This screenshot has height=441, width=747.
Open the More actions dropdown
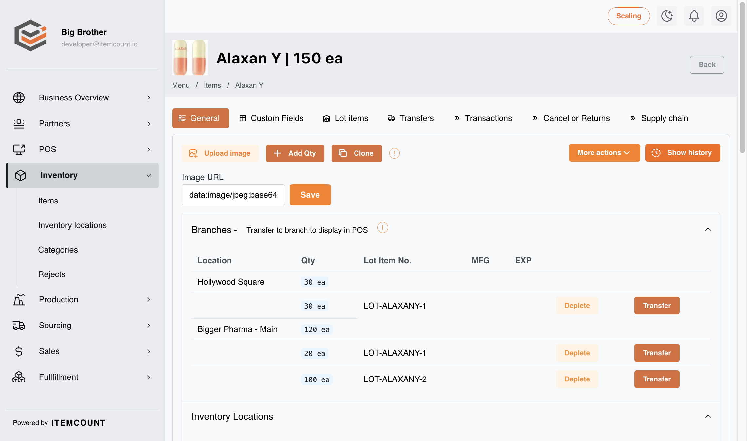tap(604, 153)
